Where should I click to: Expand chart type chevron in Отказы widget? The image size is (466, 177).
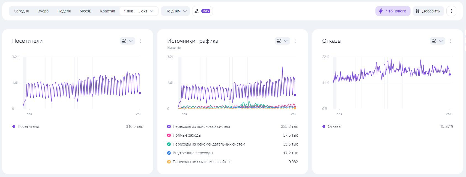[x=441, y=41]
